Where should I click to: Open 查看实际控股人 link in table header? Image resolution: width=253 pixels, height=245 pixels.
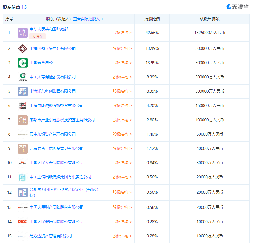pos(88,19)
